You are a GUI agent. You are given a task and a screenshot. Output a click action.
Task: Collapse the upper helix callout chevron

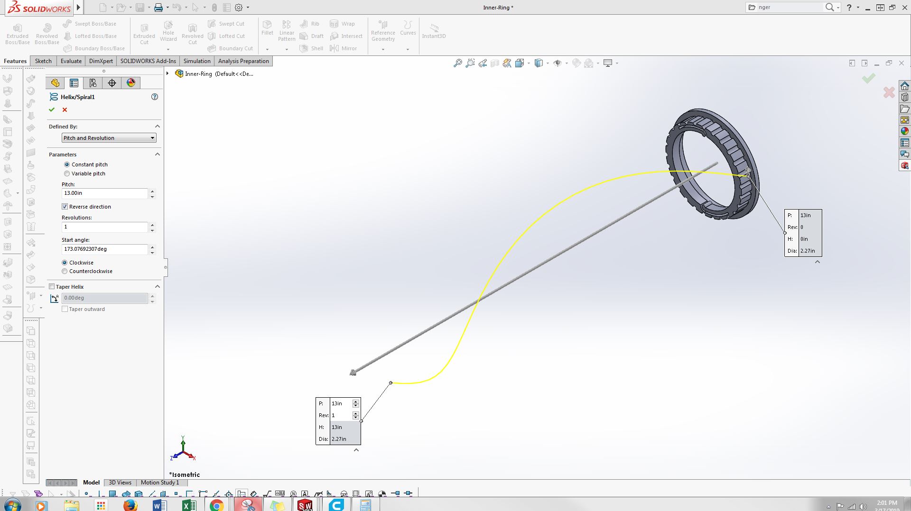tap(818, 262)
